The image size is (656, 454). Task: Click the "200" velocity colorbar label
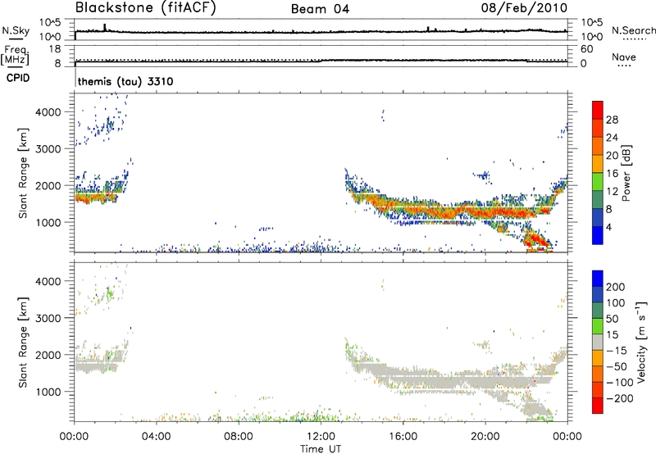coord(616,287)
